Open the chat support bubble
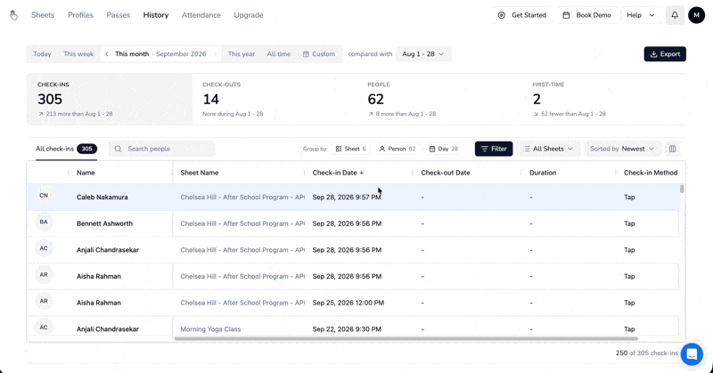713x373 pixels. (692, 353)
